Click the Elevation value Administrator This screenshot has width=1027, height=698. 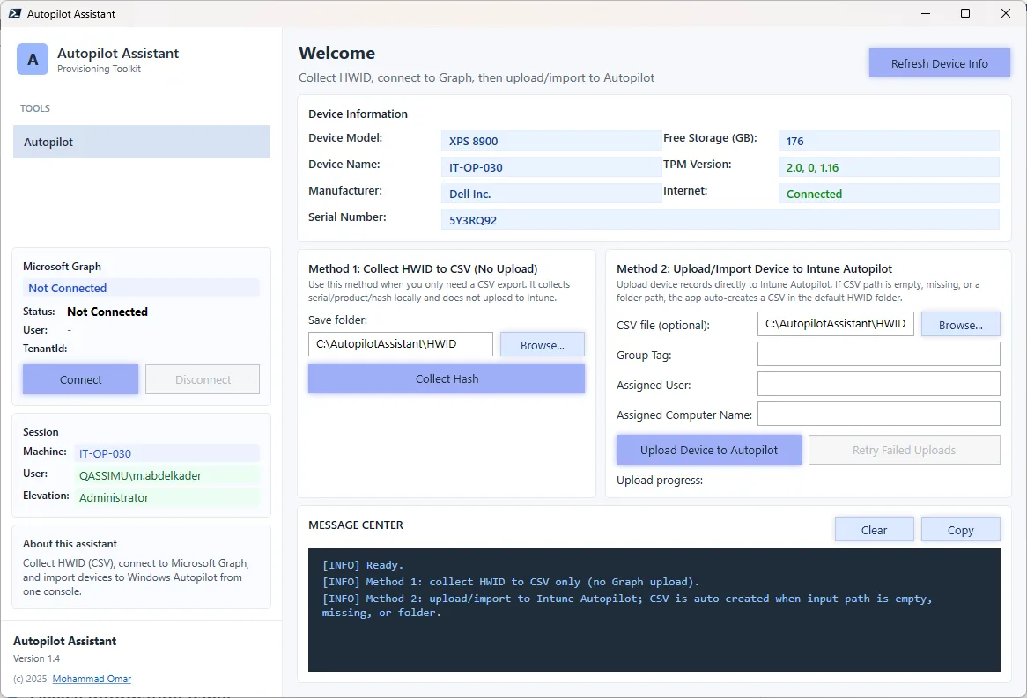[x=167, y=497]
